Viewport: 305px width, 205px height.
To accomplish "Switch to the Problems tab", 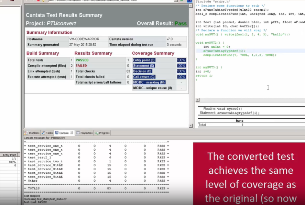I will click(x=32, y=133).
